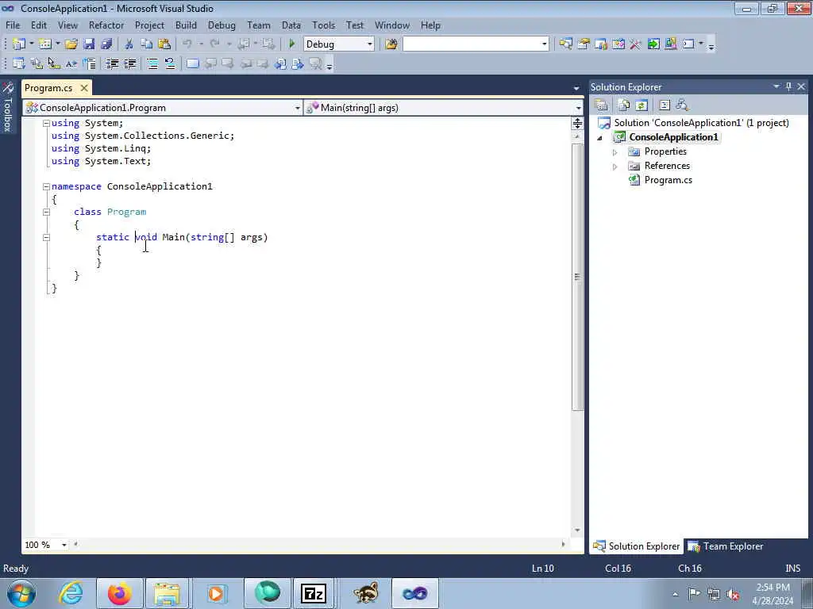Screen dimensions: 813x609
Task: Open the Debug menu
Action: pyautogui.click(x=222, y=25)
